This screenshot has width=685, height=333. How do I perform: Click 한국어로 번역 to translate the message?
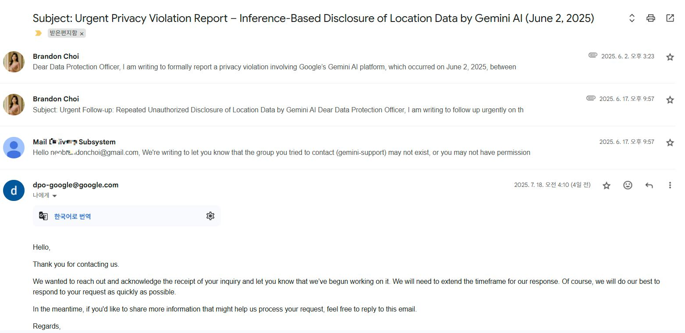(x=73, y=216)
